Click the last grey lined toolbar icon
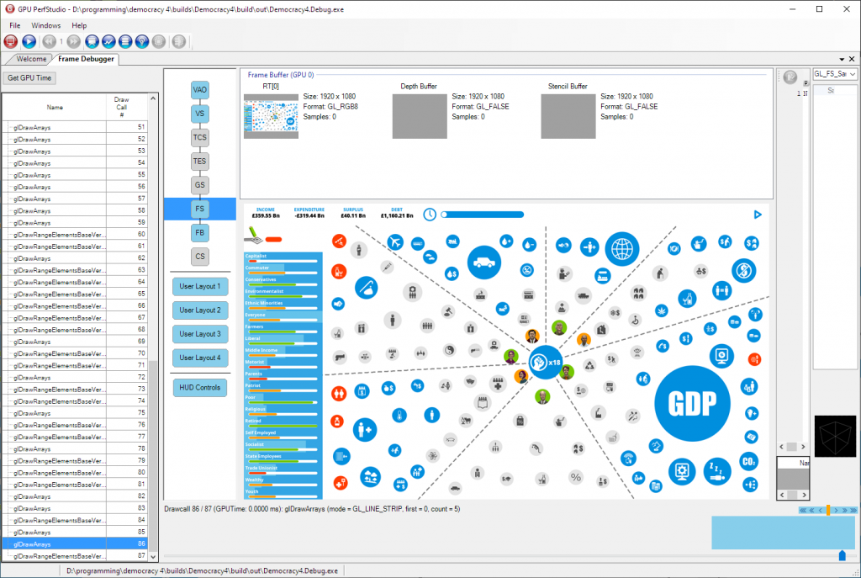The height and width of the screenshot is (578, 861). pyautogui.click(x=179, y=41)
